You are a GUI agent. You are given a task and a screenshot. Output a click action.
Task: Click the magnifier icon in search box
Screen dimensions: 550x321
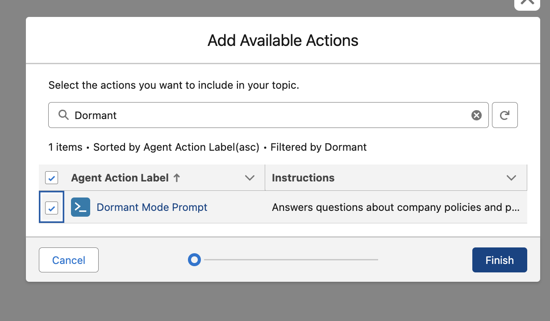point(64,115)
